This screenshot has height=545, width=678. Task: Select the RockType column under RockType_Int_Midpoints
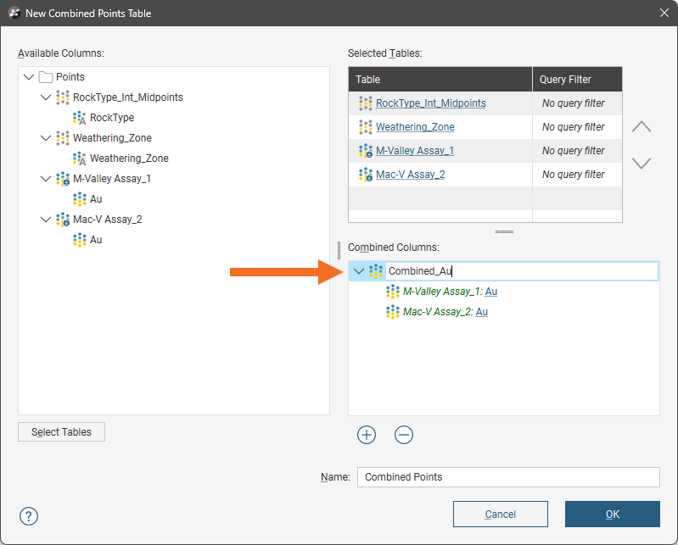pos(111,118)
